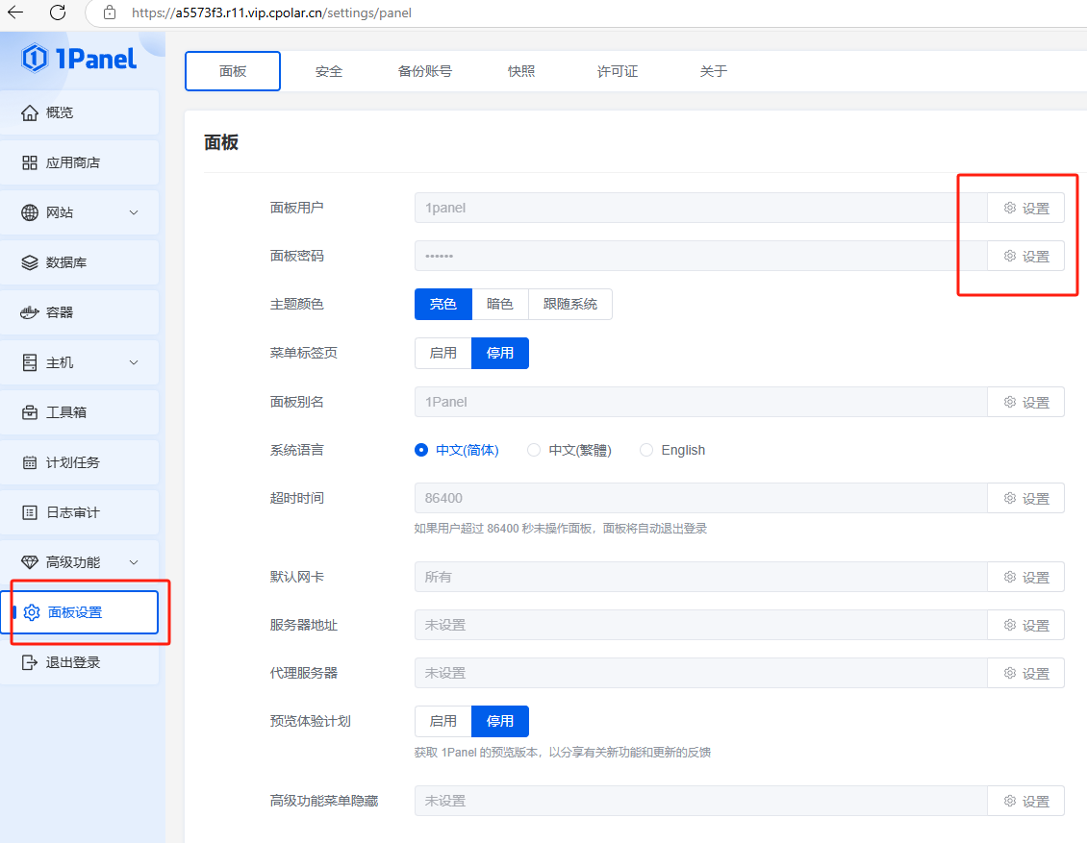Viewport: 1087px width, 843px height.
Task: Open 应用商店 app store grid icon
Action: tap(30, 162)
